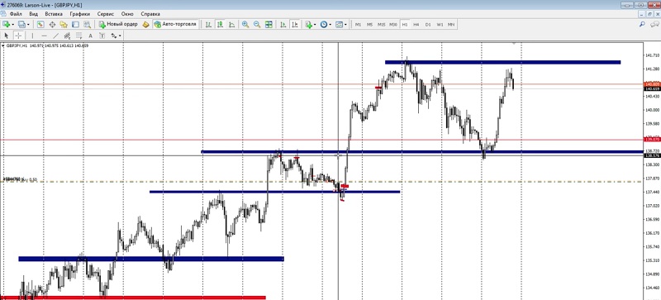
Task: Expand the new chart dropdown arrow
Action: tap(13, 25)
